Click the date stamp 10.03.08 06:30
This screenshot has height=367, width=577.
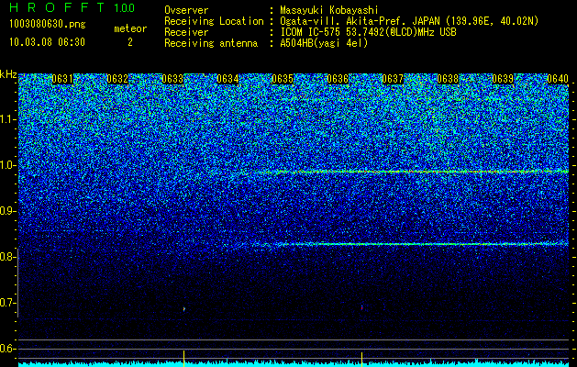click(47, 42)
